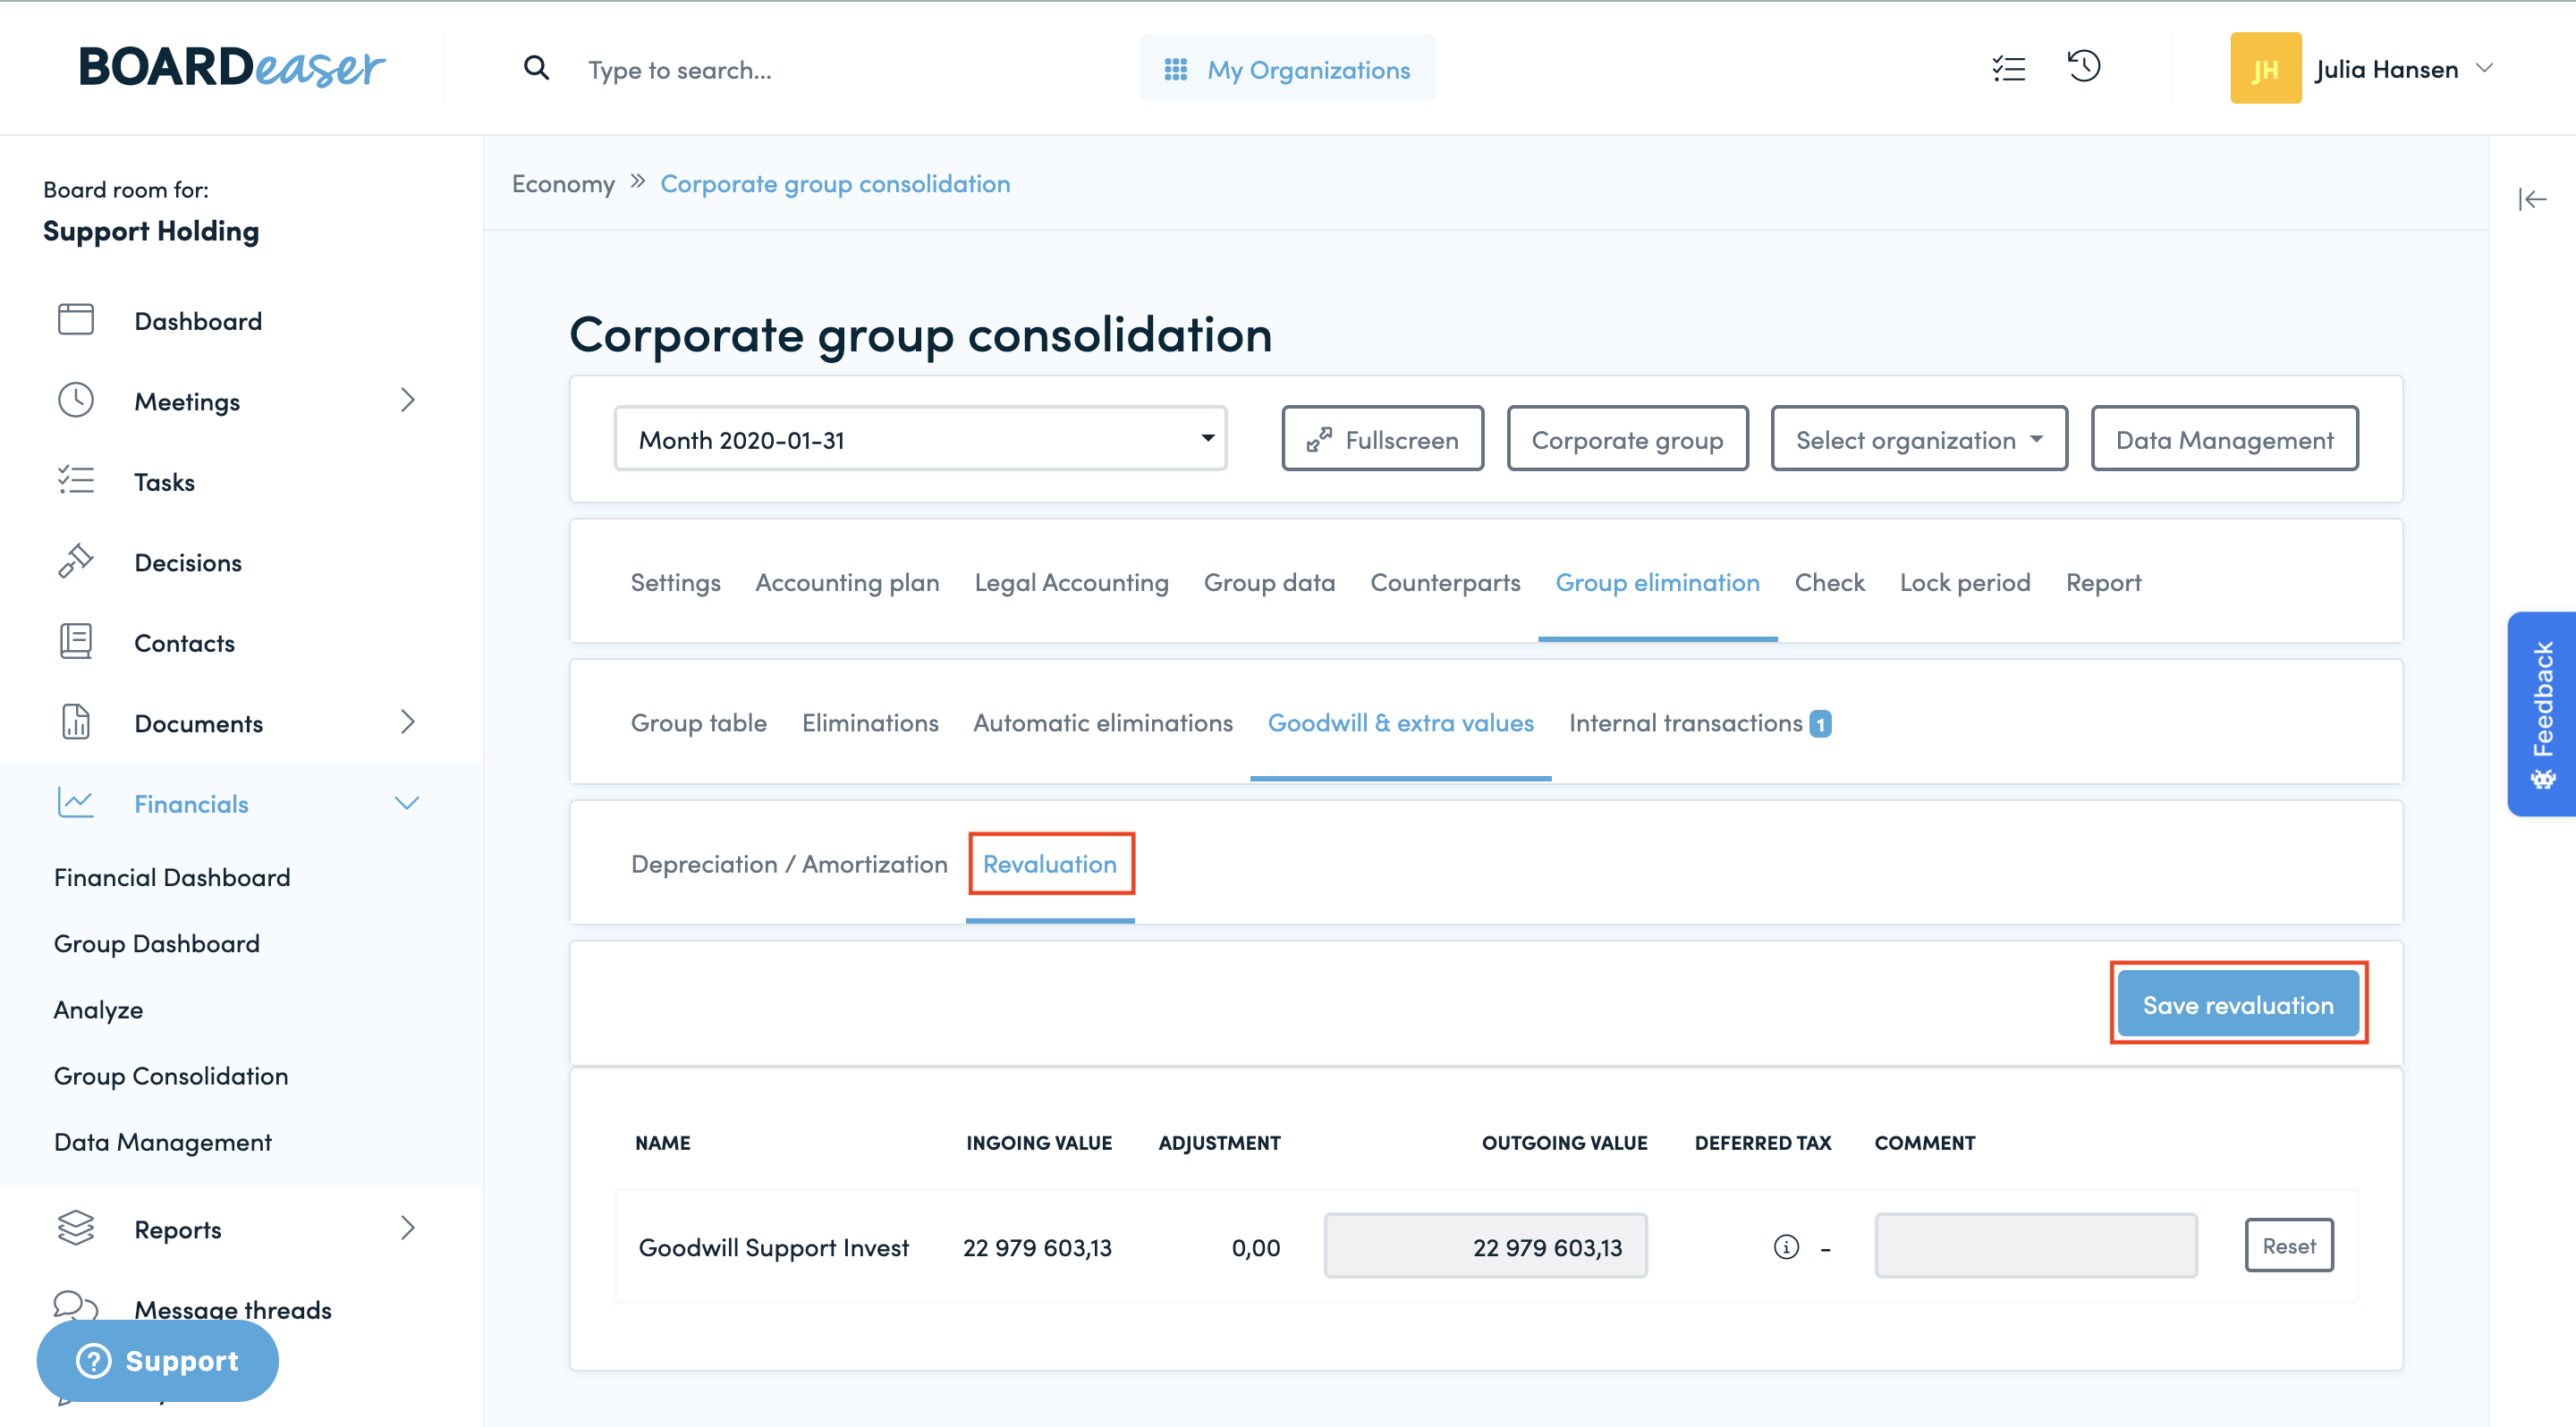Switch to the Group data tab
This screenshot has width=2576, height=1427.
click(x=1269, y=583)
